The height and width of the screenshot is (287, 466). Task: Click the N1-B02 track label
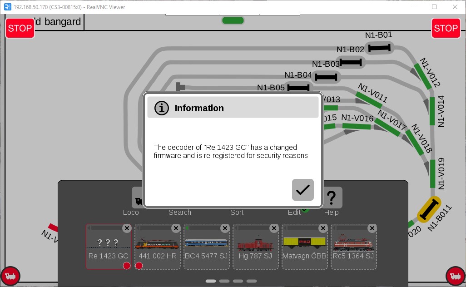tap(350, 49)
